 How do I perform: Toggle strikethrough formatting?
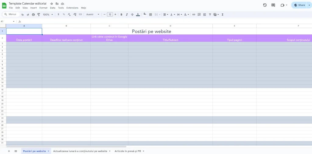click(x=132, y=14)
